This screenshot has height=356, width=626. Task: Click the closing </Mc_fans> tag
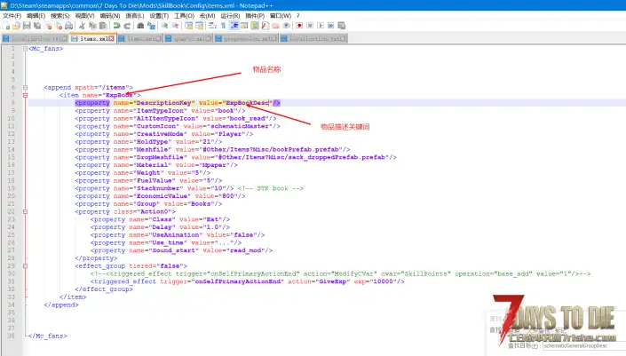click(x=48, y=336)
